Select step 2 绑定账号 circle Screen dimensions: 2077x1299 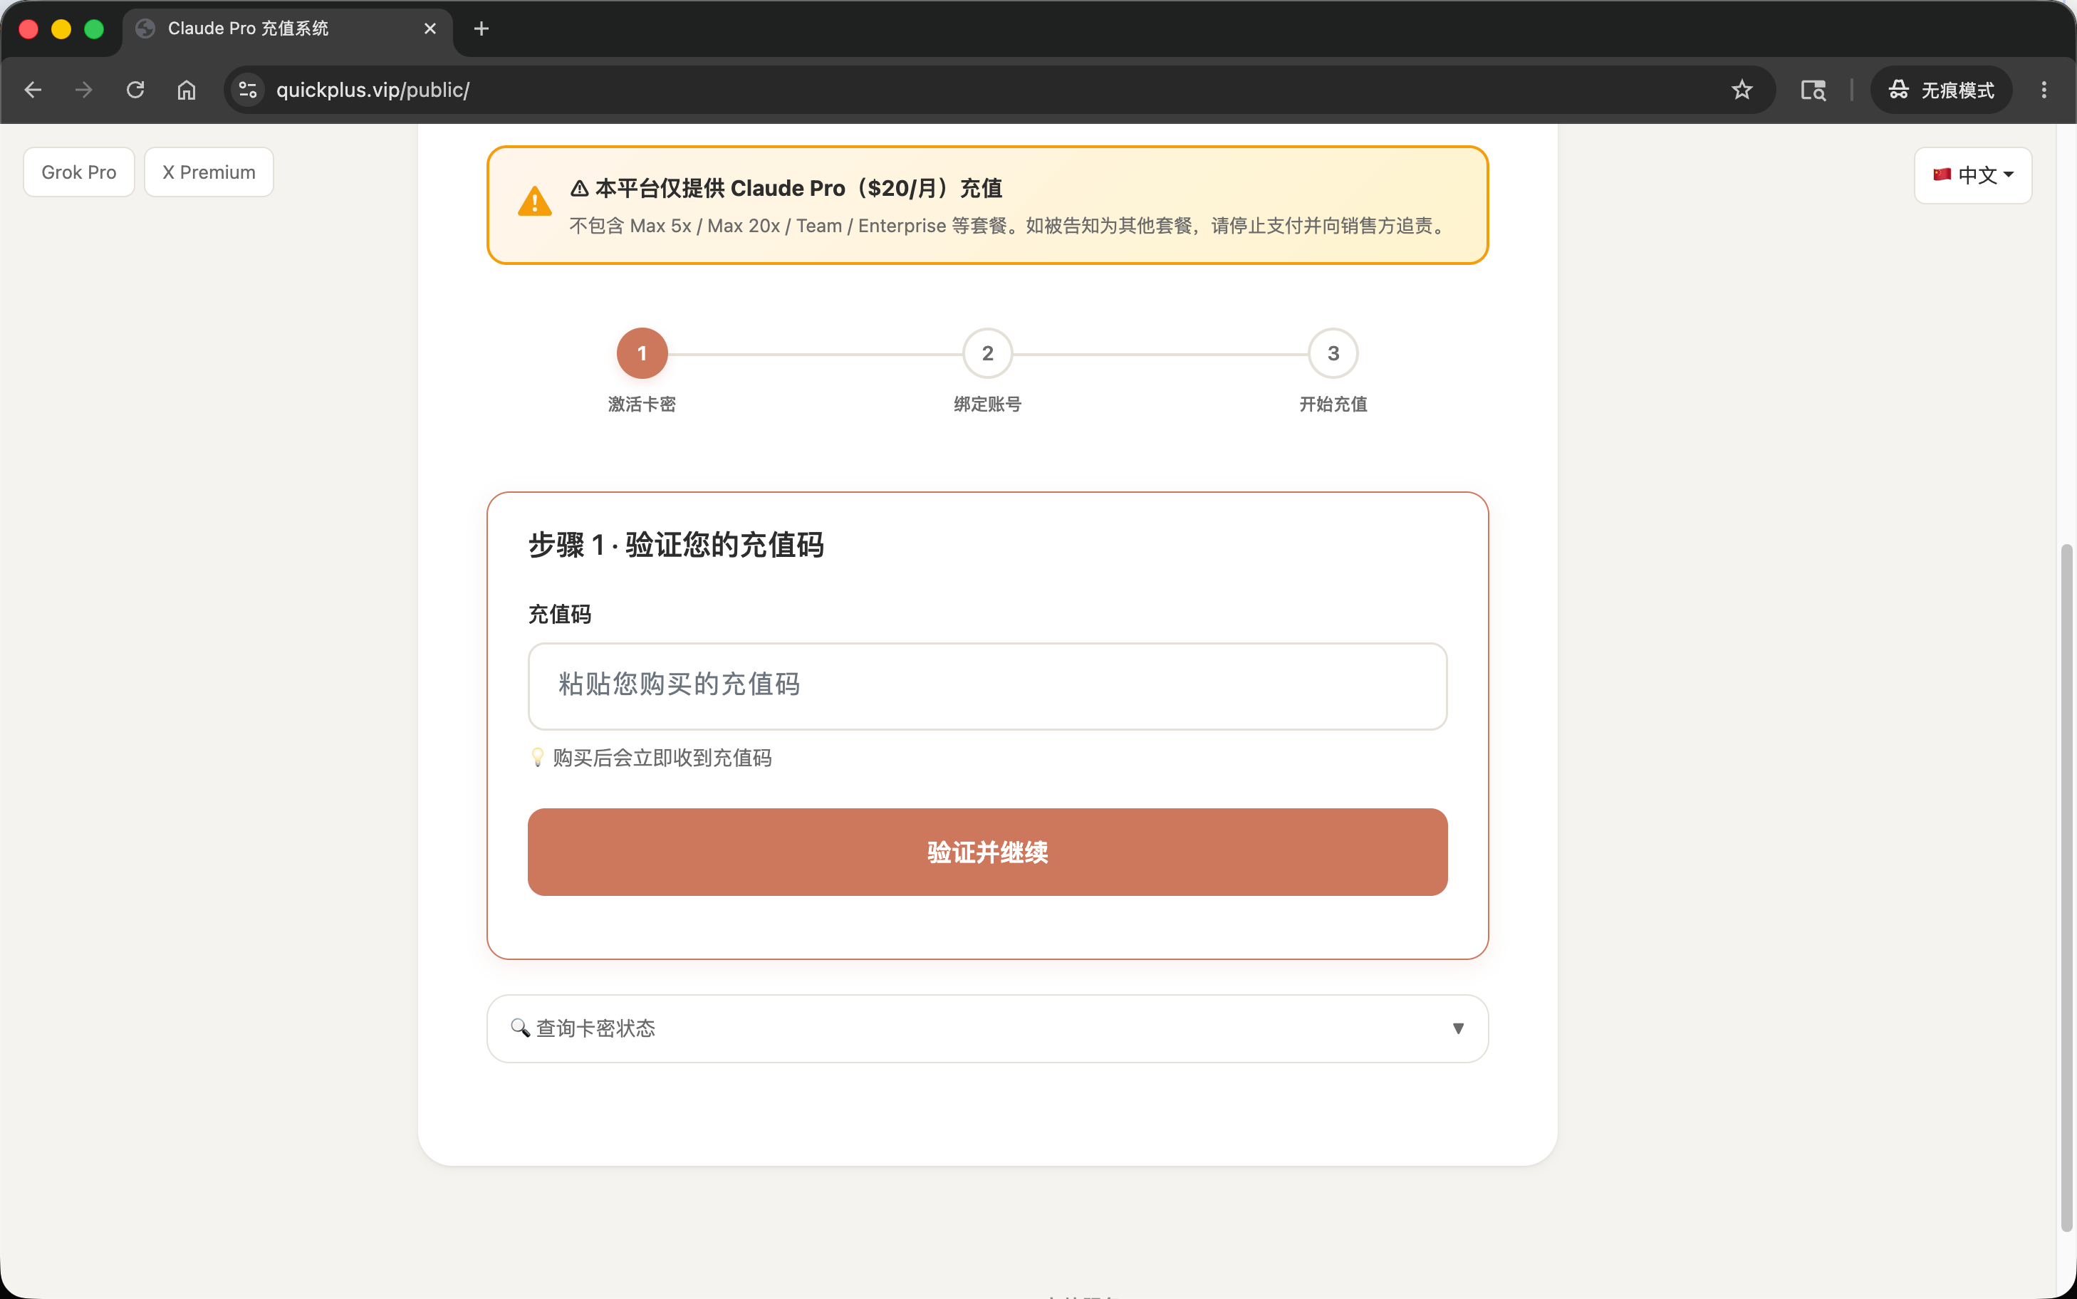987,353
